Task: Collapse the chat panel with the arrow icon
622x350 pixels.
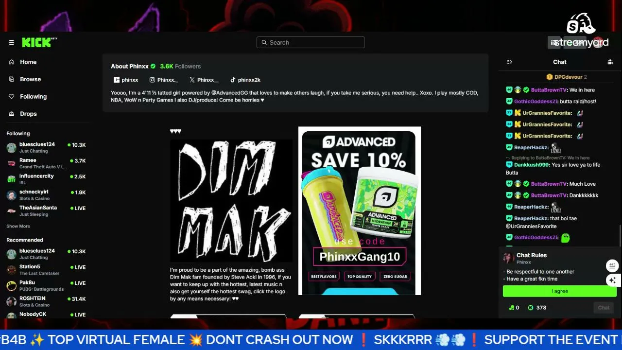Action: click(x=509, y=62)
